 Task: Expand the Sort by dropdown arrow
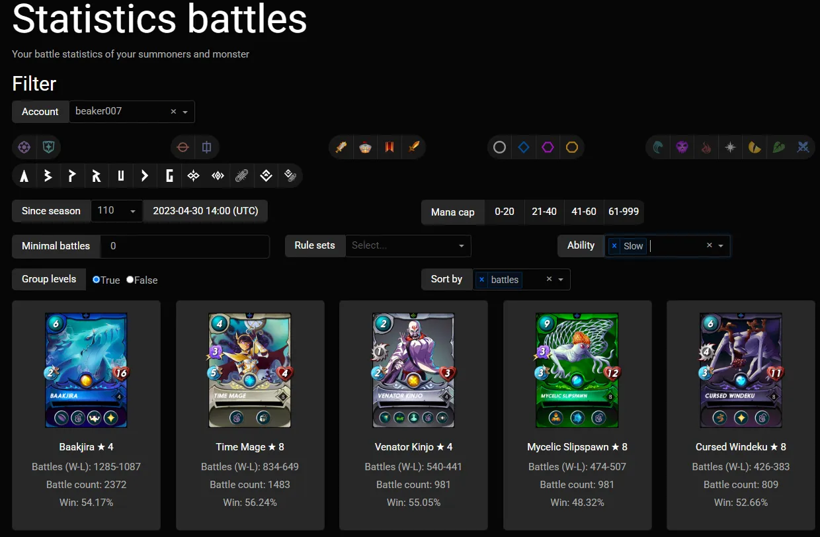[561, 280]
